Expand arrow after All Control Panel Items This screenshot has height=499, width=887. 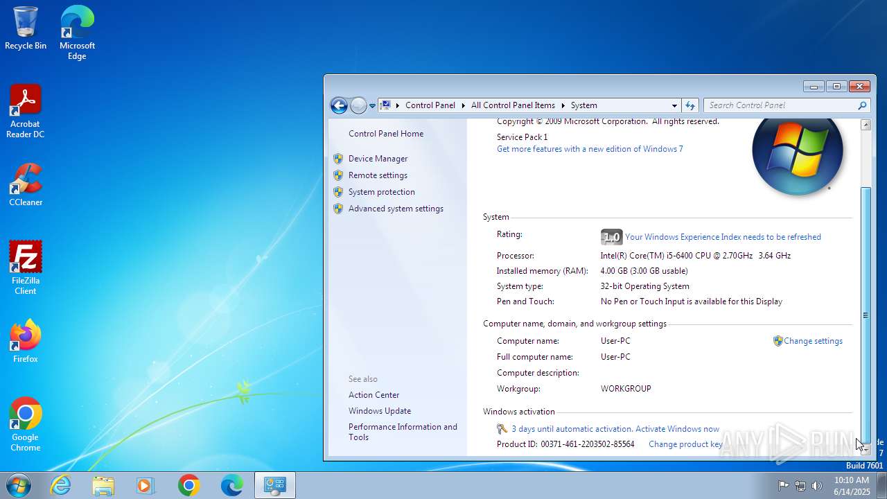coord(563,105)
